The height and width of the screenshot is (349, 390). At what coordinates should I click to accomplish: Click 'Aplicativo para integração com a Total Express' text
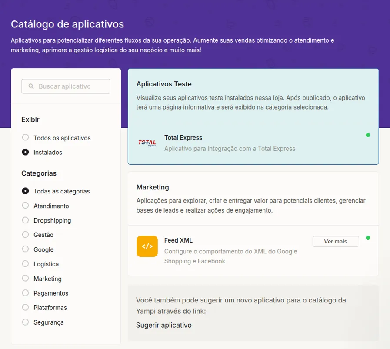pos(230,149)
